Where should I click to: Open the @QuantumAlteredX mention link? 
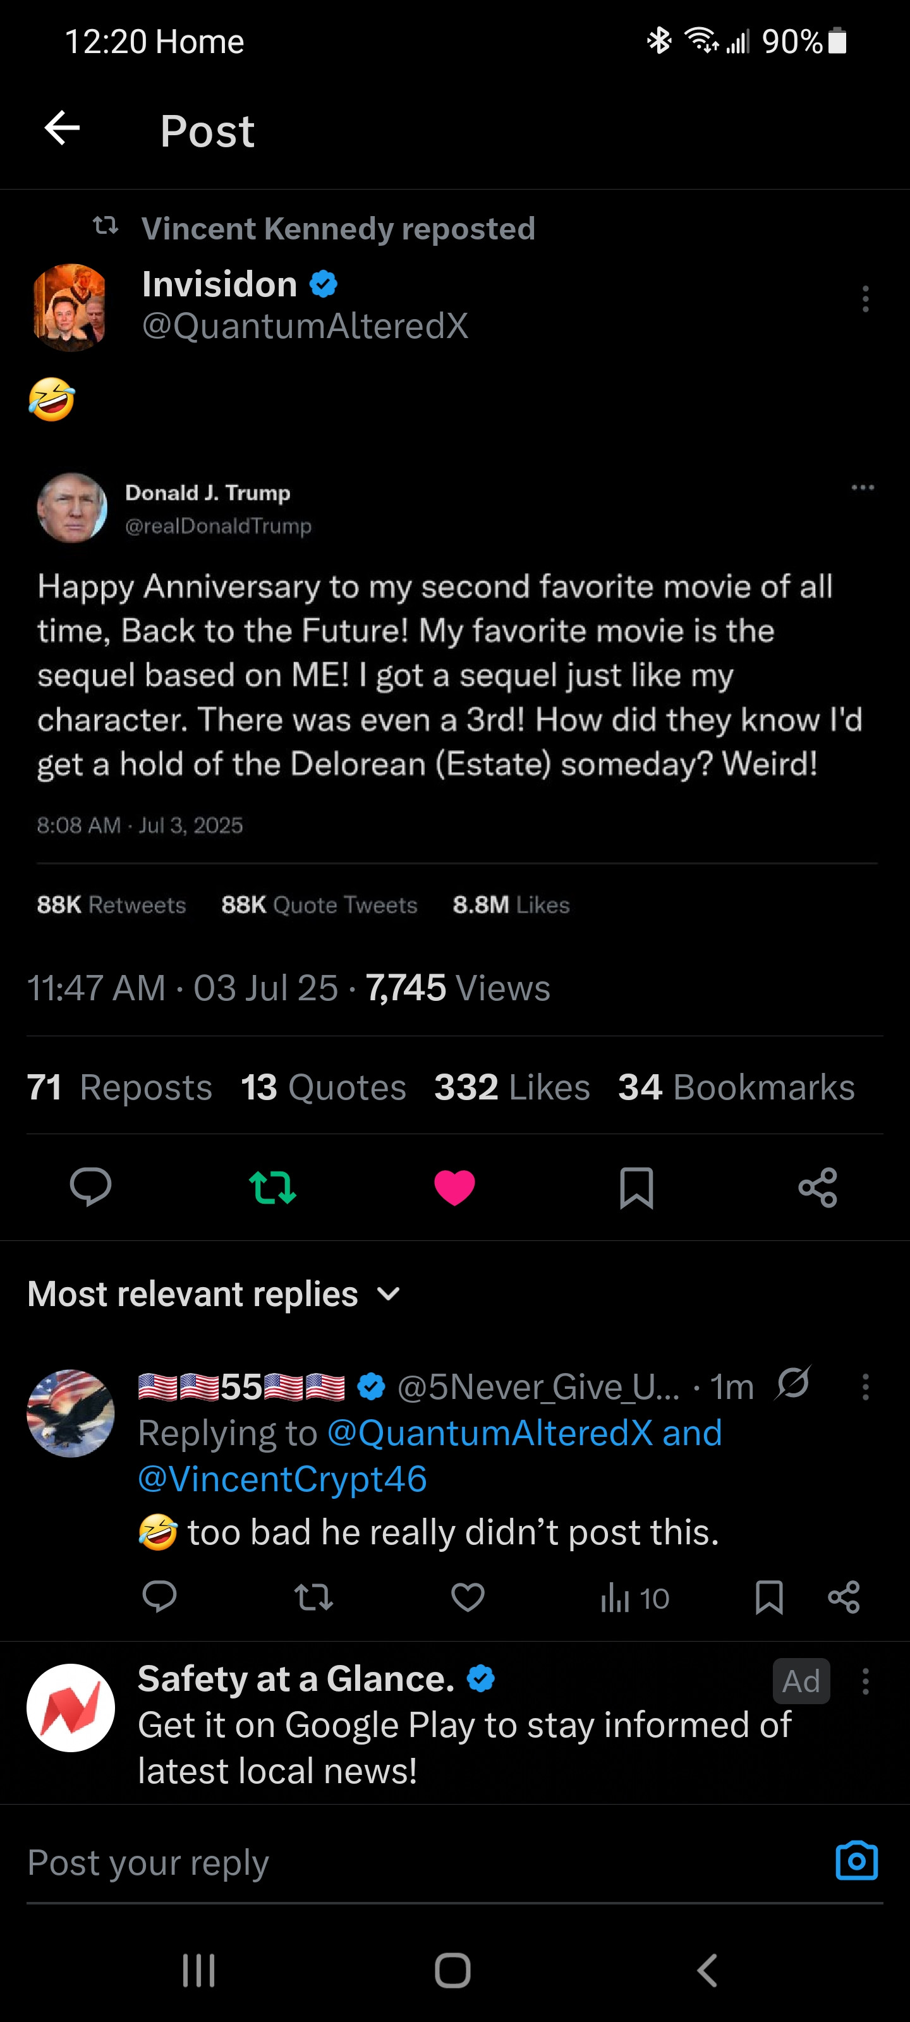point(490,1433)
